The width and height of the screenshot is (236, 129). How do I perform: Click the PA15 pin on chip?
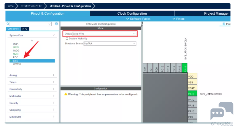(x=179, y=68)
